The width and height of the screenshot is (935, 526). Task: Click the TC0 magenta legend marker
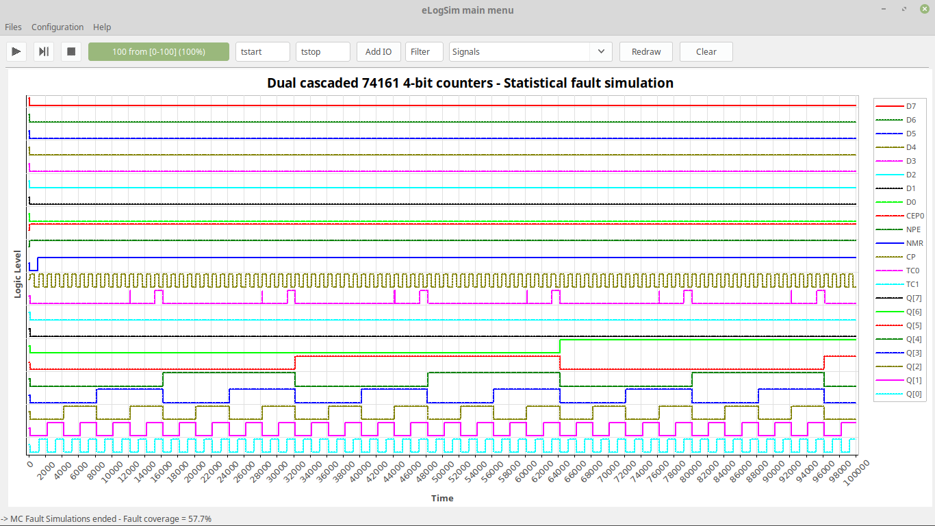(889, 271)
